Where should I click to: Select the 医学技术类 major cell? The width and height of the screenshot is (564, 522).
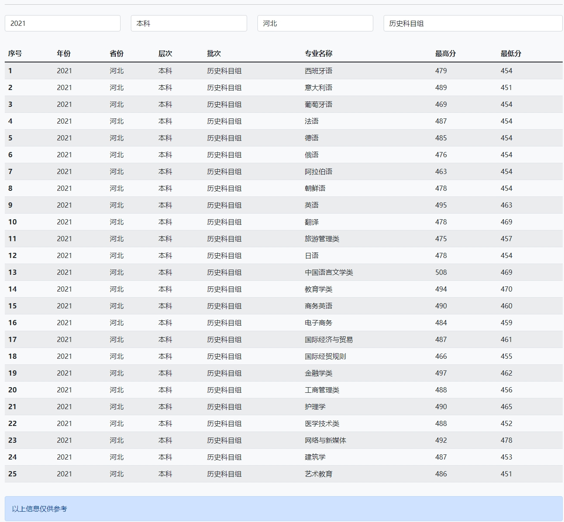(x=322, y=423)
